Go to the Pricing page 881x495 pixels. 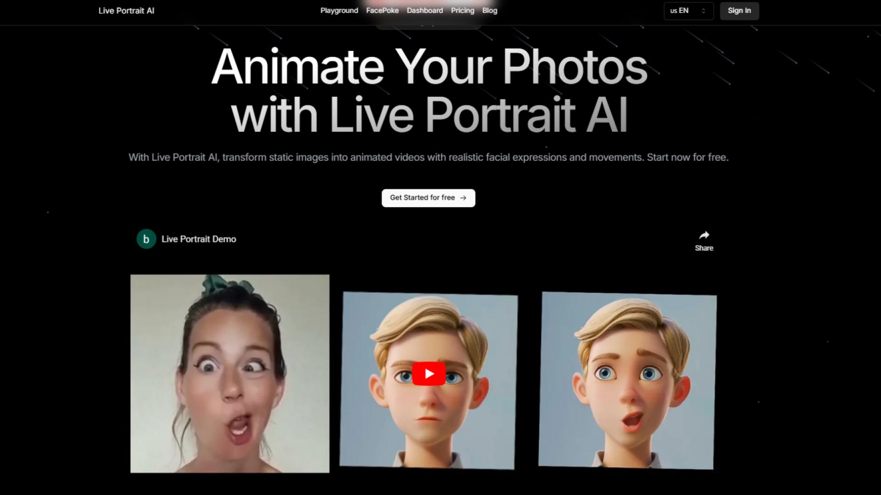coord(462,11)
